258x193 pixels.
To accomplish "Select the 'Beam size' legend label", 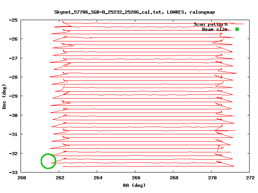I will pos(215,29).
